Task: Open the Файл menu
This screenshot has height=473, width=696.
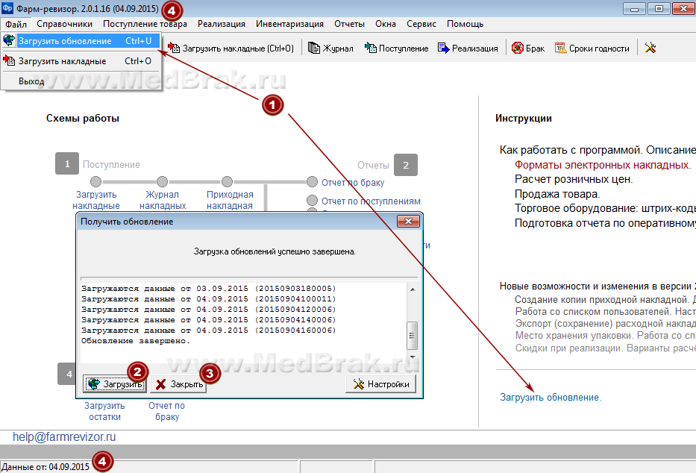Action: click(x=16, y=24)
